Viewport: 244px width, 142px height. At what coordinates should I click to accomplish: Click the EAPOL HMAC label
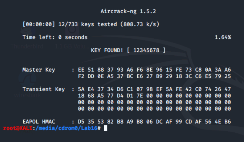click(x=39, y=122)
